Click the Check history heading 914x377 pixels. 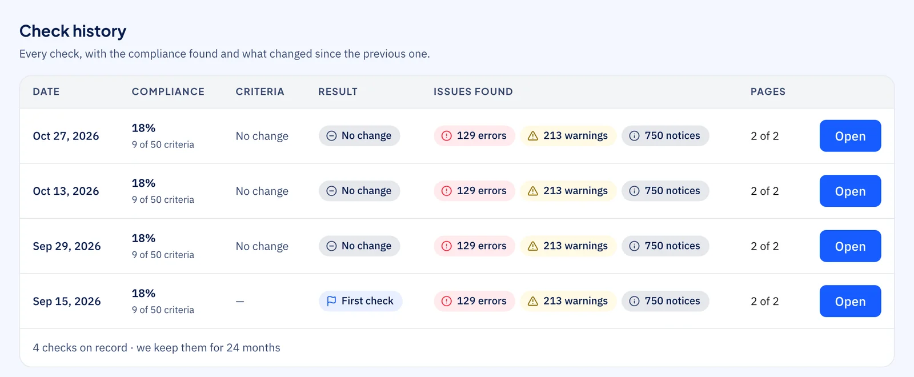click(73, 31)
